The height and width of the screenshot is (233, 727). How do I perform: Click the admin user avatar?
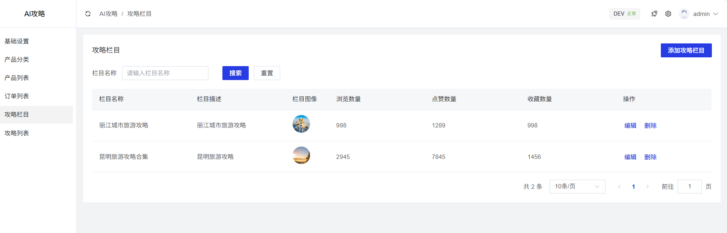click(684, 14)
